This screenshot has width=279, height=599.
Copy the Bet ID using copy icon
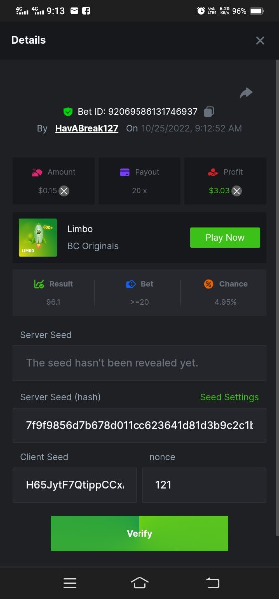click(209, 112)
